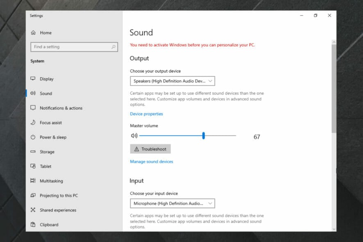Click the Input section heading
363x242 pixels.
click(x=136, y=180)
